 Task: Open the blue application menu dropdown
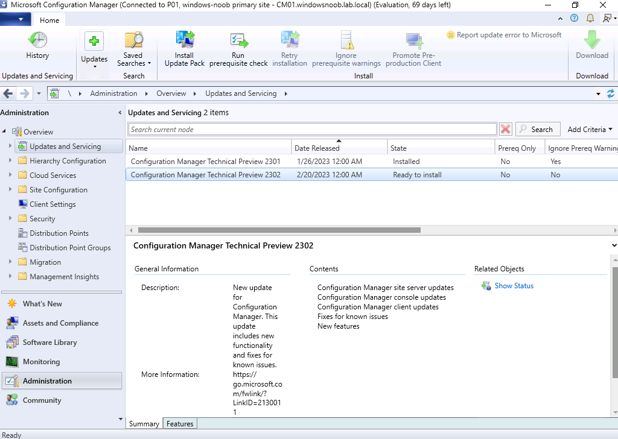pos(15,19)
